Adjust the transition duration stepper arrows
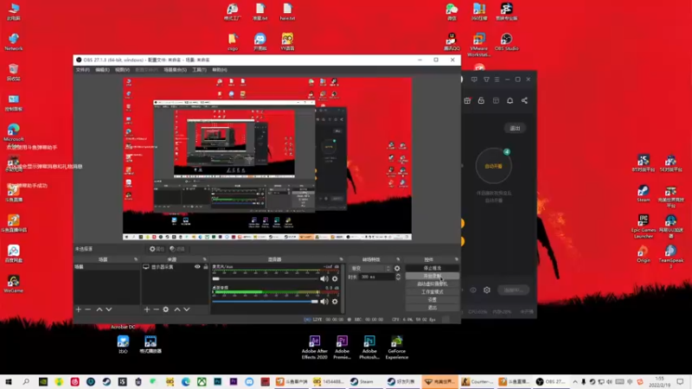The image size is (692, 389). click(398, 277)
